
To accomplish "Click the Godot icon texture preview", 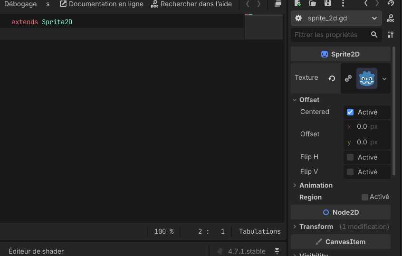I will [x=367, y=78].
